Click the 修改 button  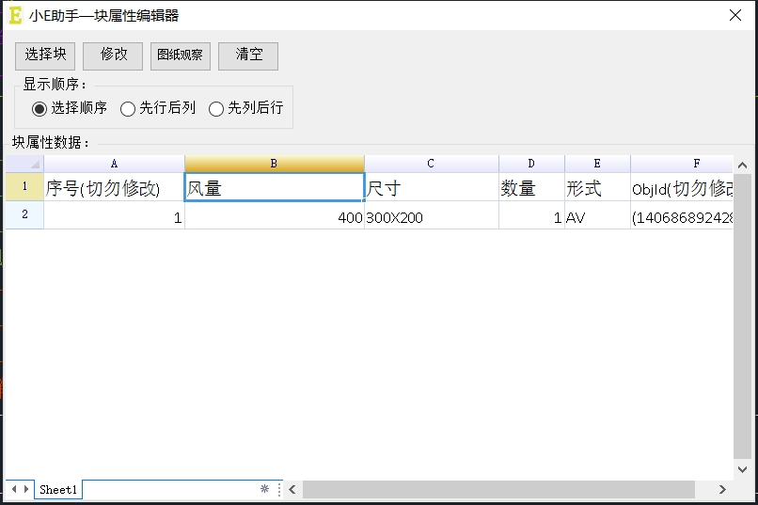tap(113, 56)
